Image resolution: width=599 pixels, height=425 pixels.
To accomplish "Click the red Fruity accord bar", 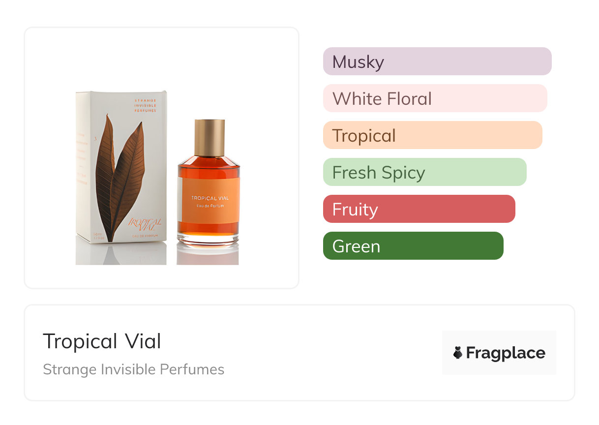I will click(x=419, y=209).
